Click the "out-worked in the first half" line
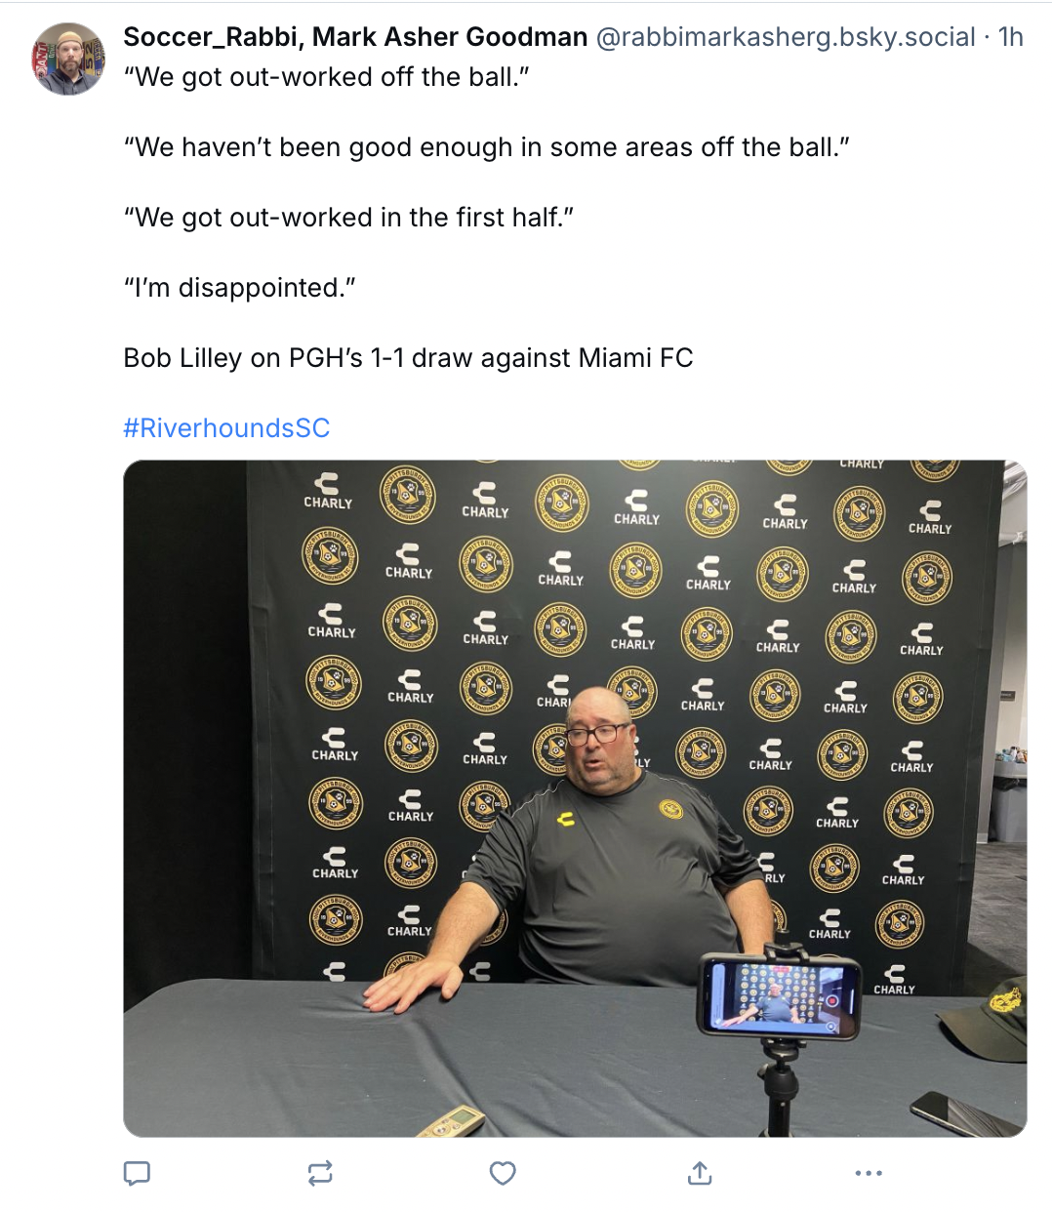Viewport: 1052px width, 1212px height. pyautogui.click(x=348, y=218)
